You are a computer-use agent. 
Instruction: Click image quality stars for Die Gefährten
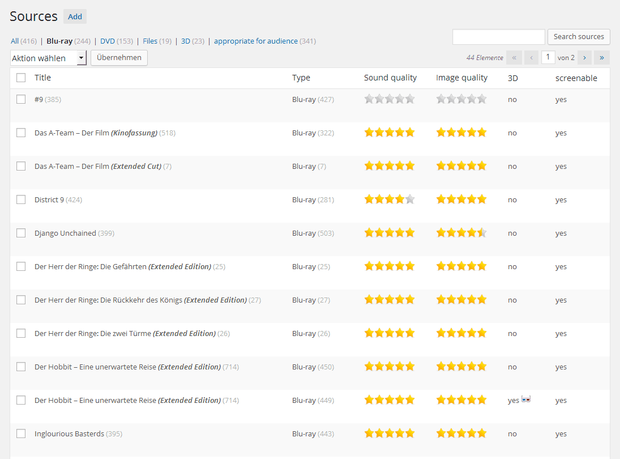pyautogui.click(x=461, y=266)
